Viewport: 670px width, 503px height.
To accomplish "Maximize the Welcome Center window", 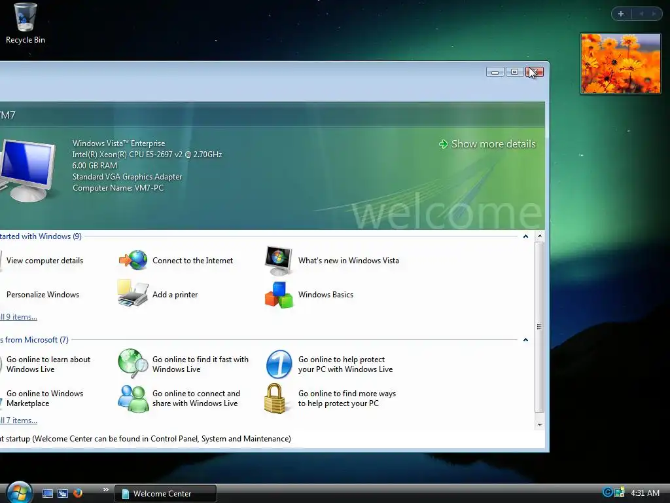I will (x=514, y=72).
